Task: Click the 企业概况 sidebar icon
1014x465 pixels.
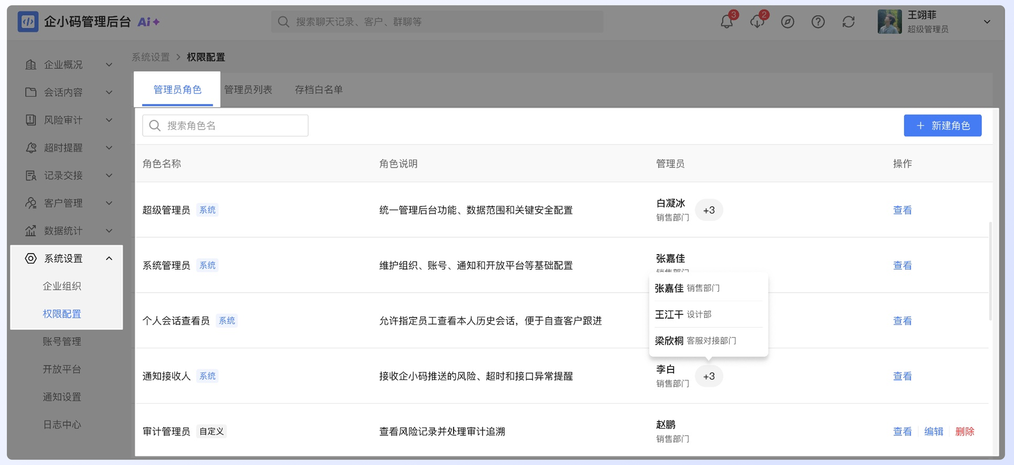Action: (x=31, y=64)
